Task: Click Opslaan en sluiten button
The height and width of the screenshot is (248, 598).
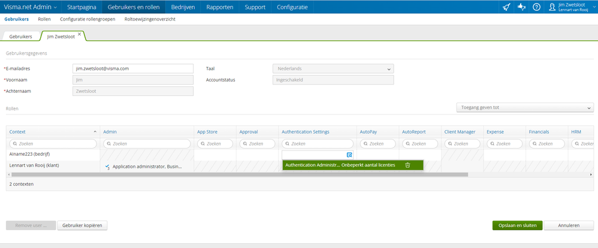Action: (x=518, y=225)
